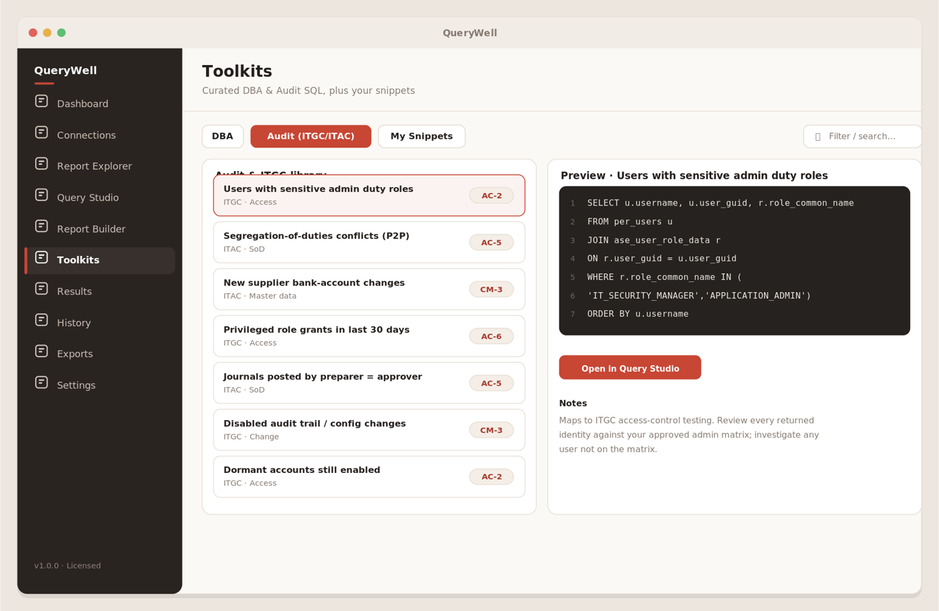Click AC-2 badge on Dormant accounts row

coord(492,476)
